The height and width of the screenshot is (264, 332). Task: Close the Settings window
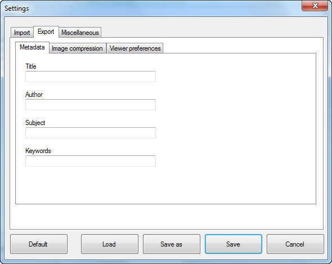[x=315, y=6]
